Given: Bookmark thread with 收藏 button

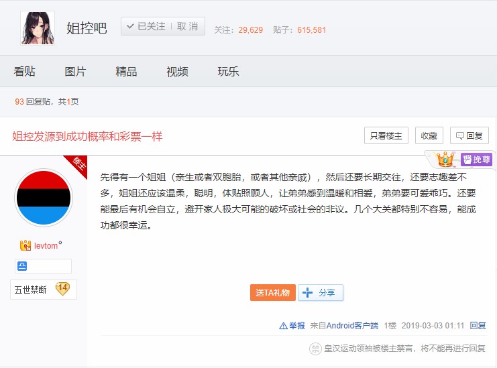Looking at the screenshot, I should (429, 135).
